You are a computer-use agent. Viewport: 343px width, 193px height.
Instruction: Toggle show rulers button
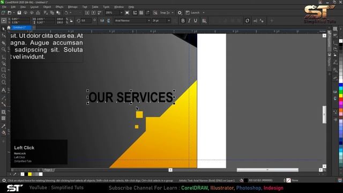[135, 13]
